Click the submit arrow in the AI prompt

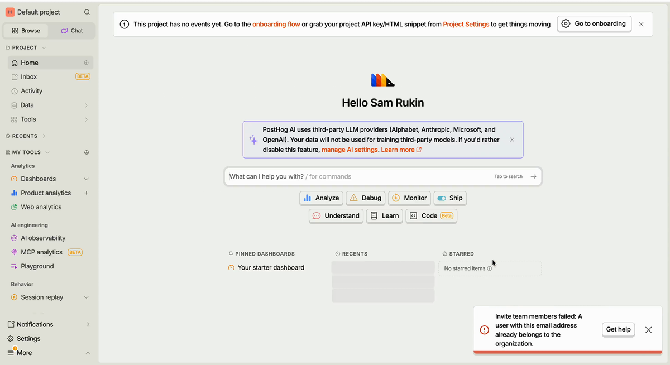pyautogui.click(x=533, y=177)
